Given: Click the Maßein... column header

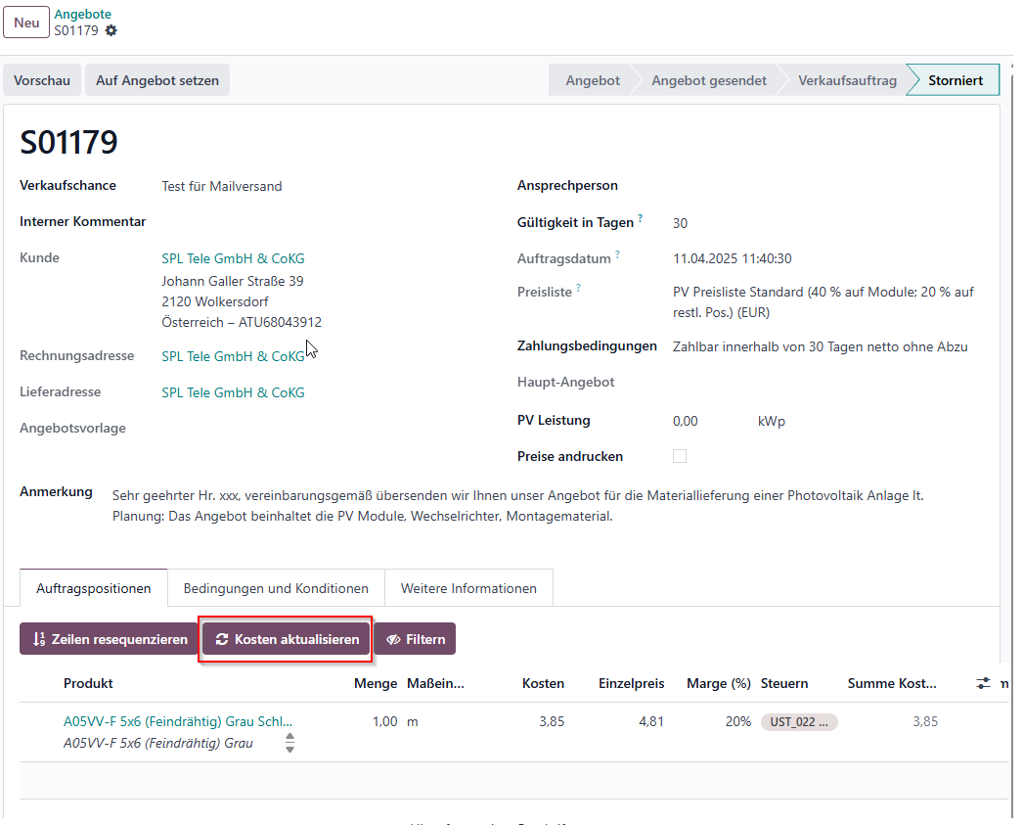Looking at the screenshot, I should [x=435, y=683].
